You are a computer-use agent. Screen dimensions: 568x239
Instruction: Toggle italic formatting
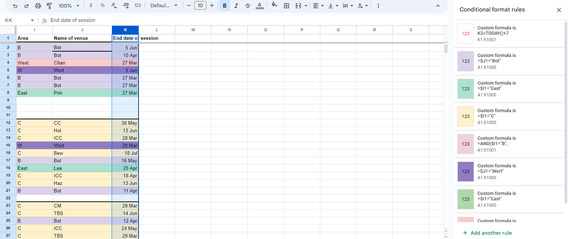(x=236, y=5)
